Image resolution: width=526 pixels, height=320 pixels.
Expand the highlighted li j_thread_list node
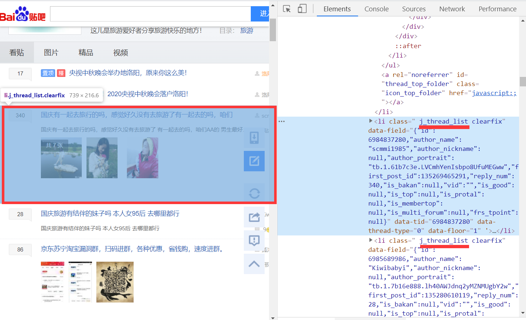[370, 121]
